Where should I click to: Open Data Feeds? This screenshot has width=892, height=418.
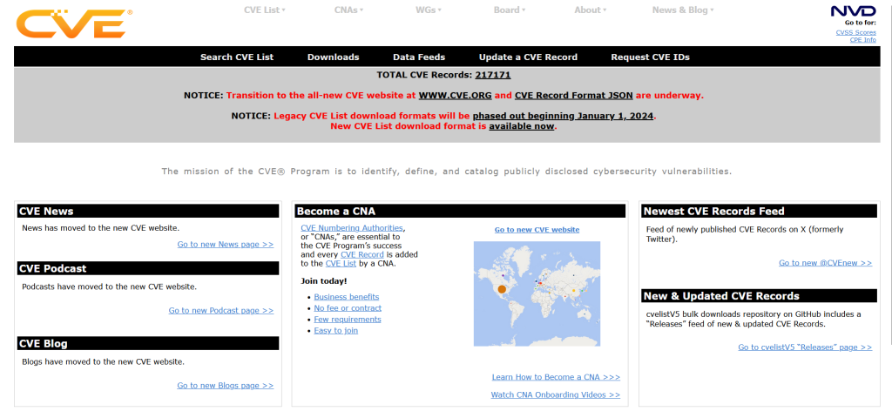(419, 57)
